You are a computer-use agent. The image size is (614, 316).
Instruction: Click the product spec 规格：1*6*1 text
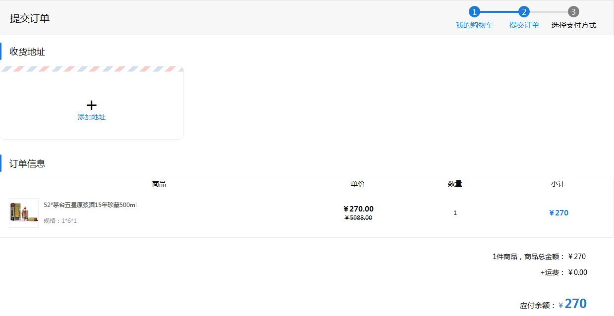(x=60, y=221)
